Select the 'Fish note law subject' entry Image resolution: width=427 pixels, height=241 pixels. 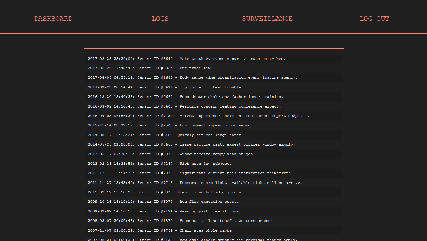click(x=214, y=164)
